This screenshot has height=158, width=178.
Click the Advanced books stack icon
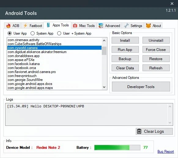(x=101, y=26)
